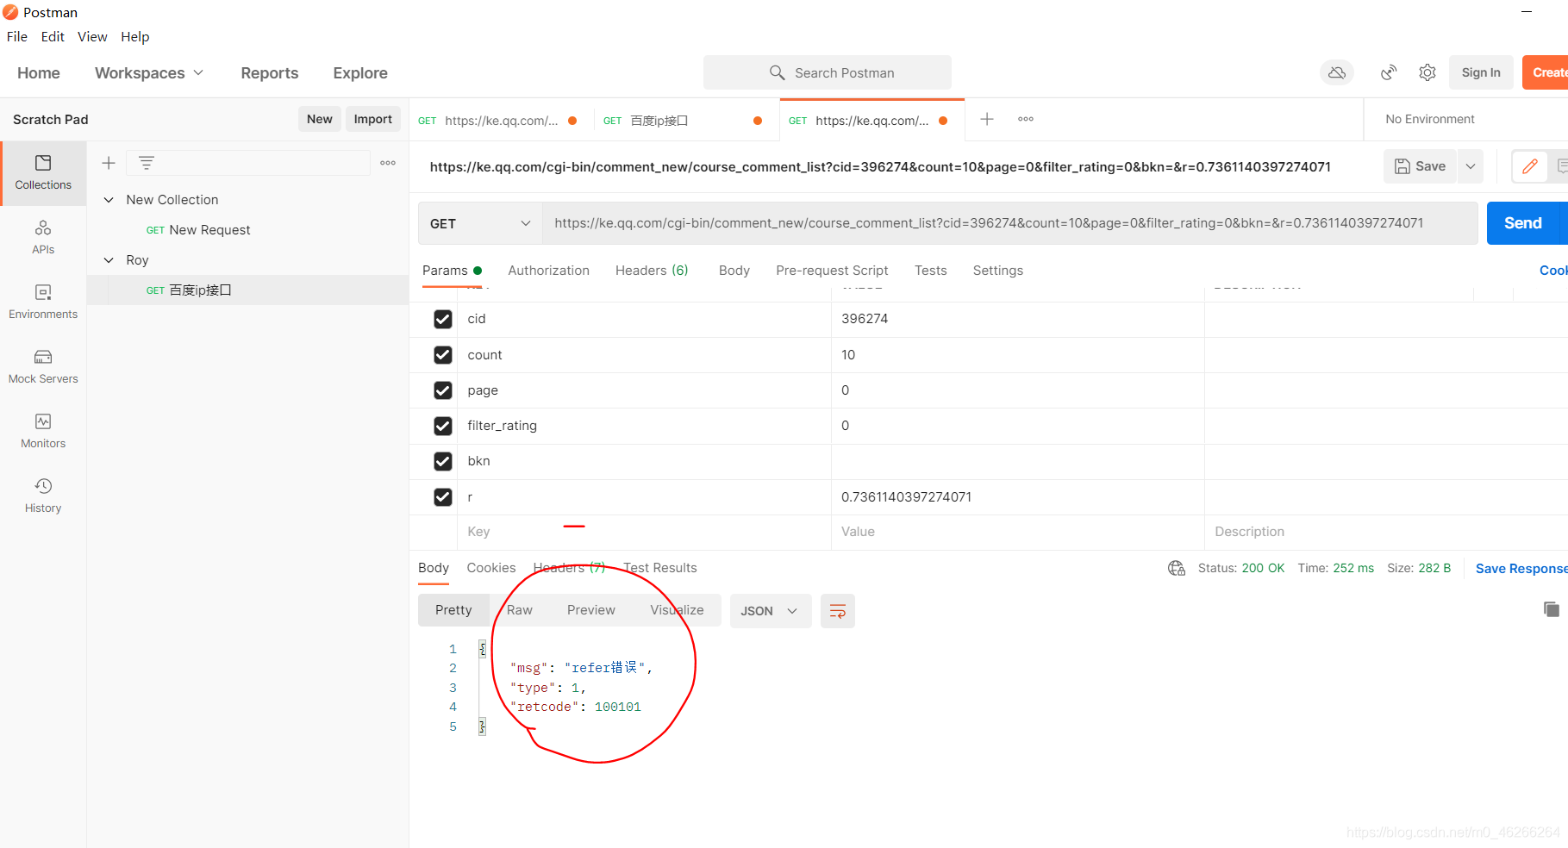The image size is (1568, 848).
Task: Click the request URL input field
Action: point(1009,223)
